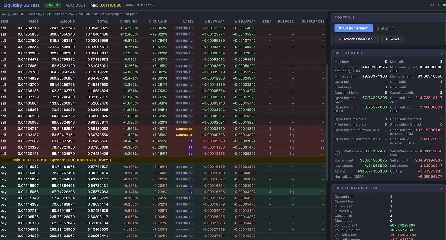
Task: Click Sell VWAP value 0.01119858
Action: [431, 151]
